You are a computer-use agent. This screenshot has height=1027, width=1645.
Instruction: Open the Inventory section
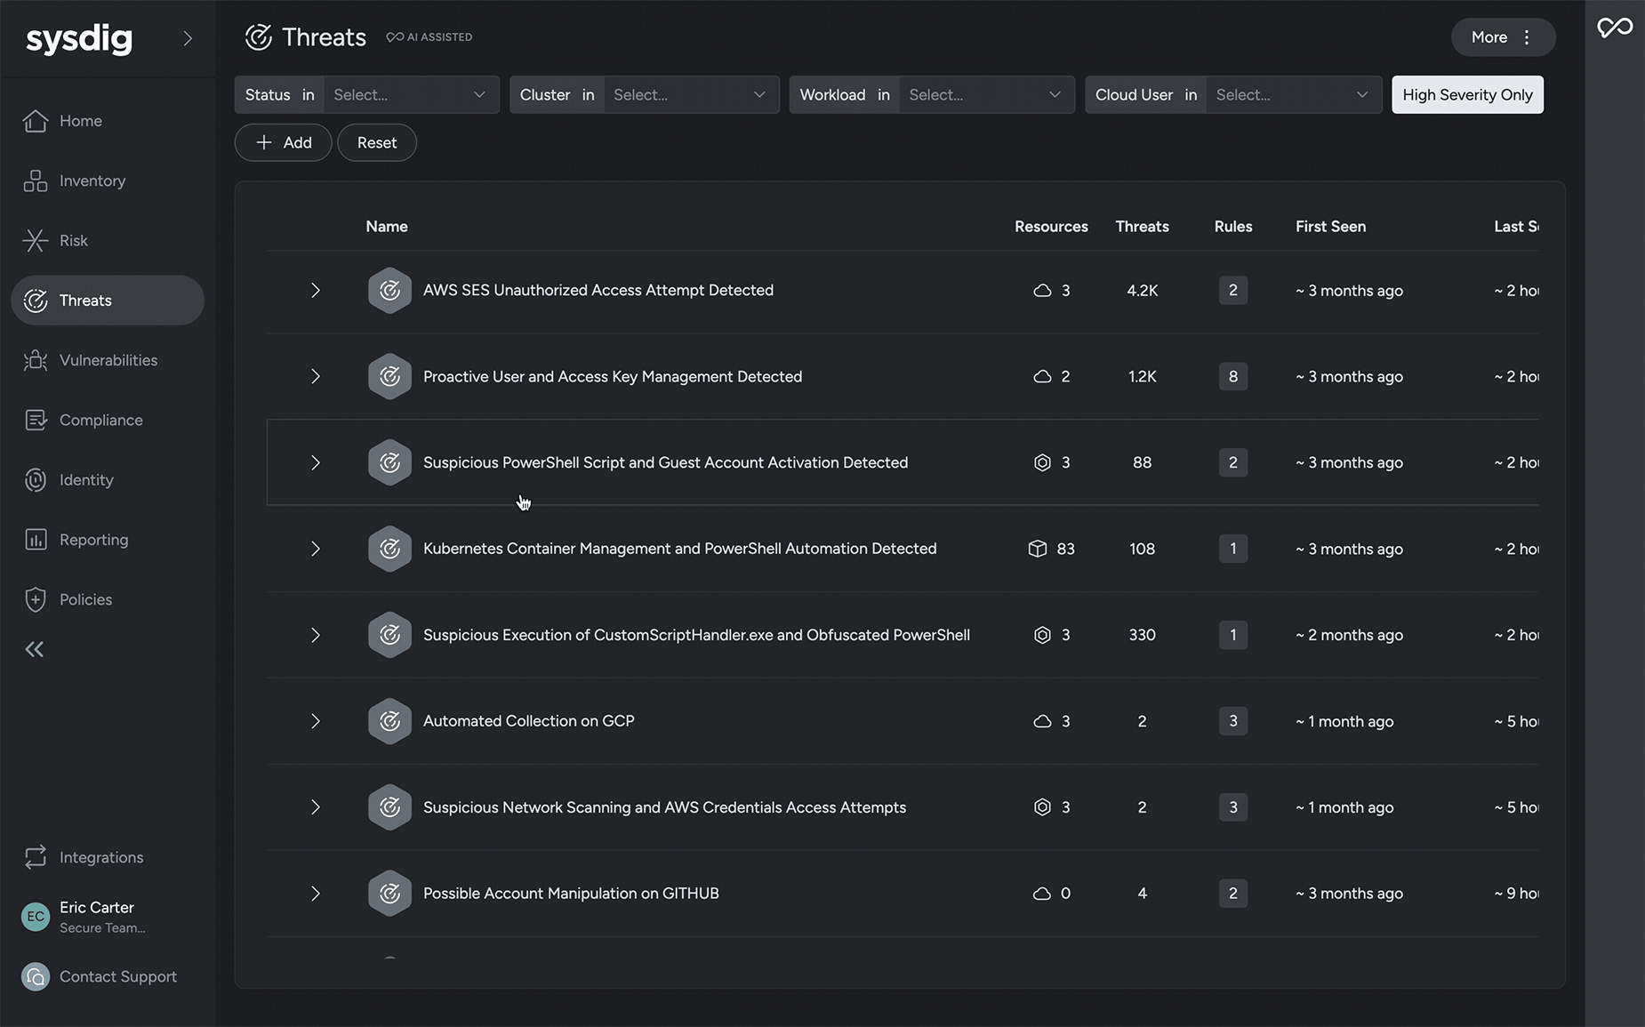pyautogui.click(x=92, y=181)
